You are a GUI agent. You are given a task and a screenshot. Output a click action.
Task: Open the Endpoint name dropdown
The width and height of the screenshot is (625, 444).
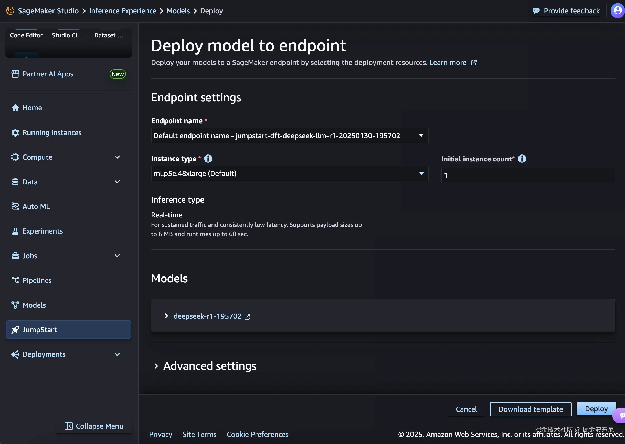coord(290,136)
